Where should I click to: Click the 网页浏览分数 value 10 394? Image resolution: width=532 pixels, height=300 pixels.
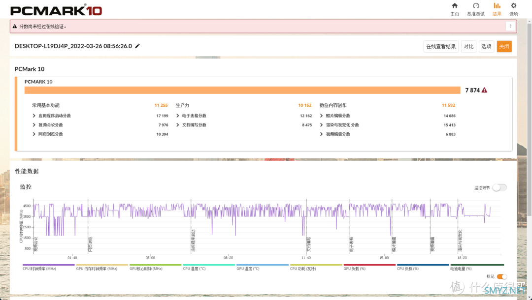tap(162, 134)
